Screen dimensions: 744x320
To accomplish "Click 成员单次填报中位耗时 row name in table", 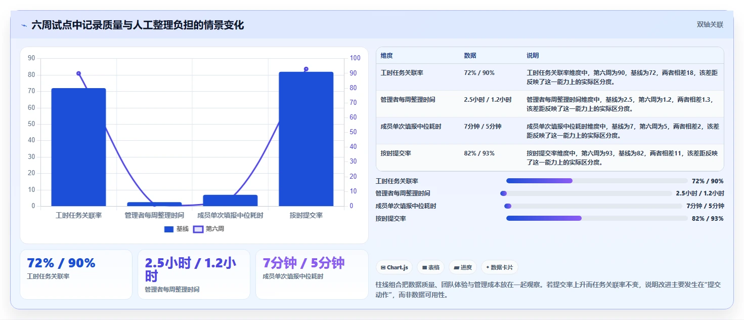I will (x=411, y=127).
